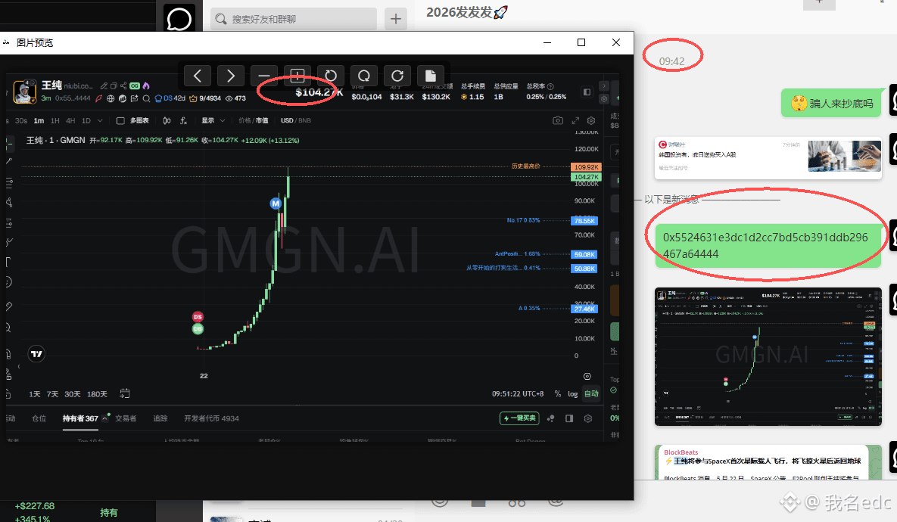Click the 0x55..4444 contract address
The width and height of the screenshot is (897, 522).
pyautogui.click(x=73, y=98)
